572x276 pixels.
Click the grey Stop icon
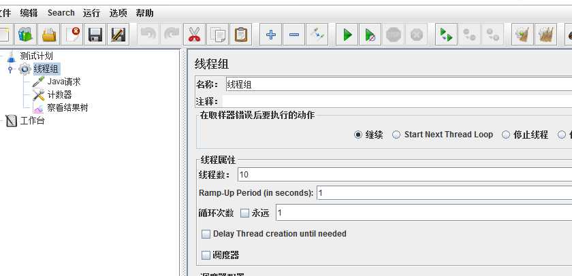(x=394, y=35)
